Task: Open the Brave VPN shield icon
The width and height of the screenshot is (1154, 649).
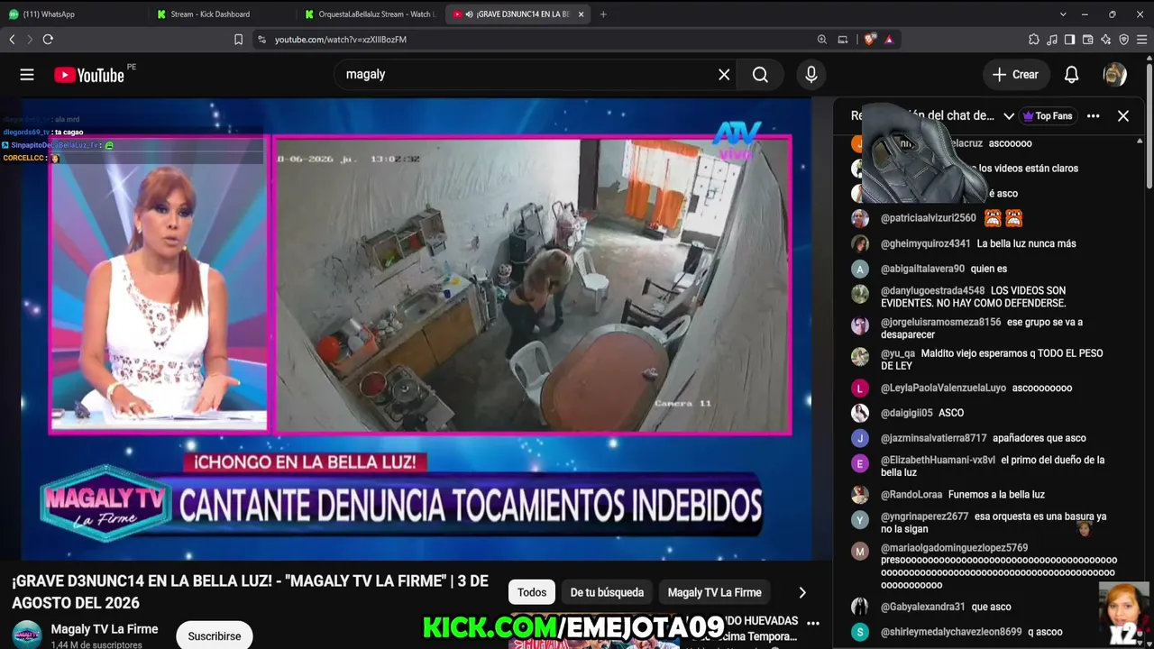Action: [1123, 40]
